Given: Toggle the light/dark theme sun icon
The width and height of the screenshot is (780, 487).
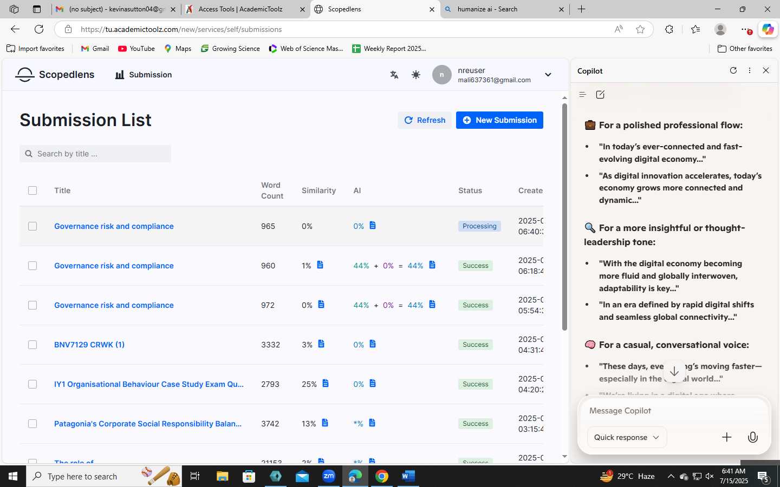Looking at the screenshot, I should tap(416, 75).
